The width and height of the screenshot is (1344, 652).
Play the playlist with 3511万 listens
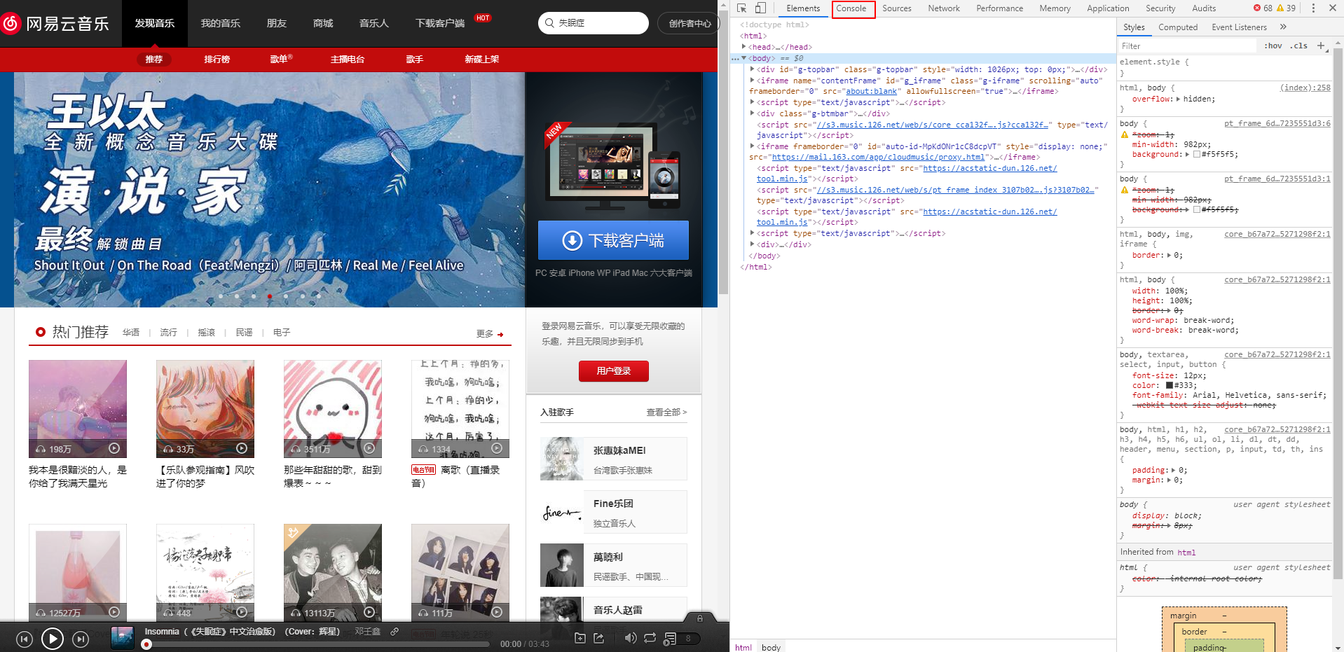tap(369, 448)
